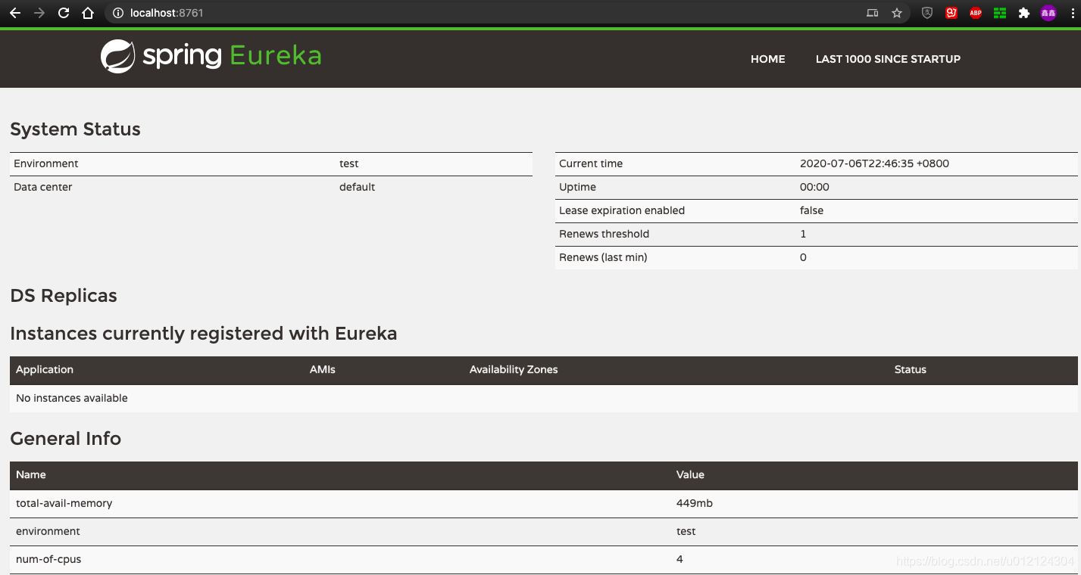Select the Renews threshold label

tap(604, 234)
